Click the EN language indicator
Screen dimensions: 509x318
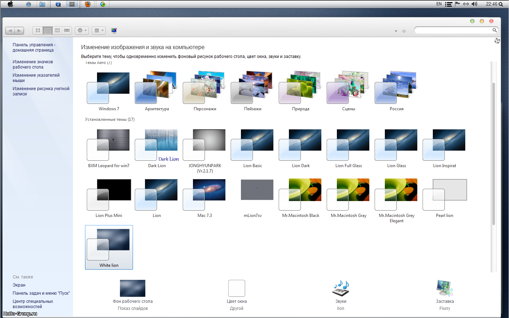click(x=439, y=4)
